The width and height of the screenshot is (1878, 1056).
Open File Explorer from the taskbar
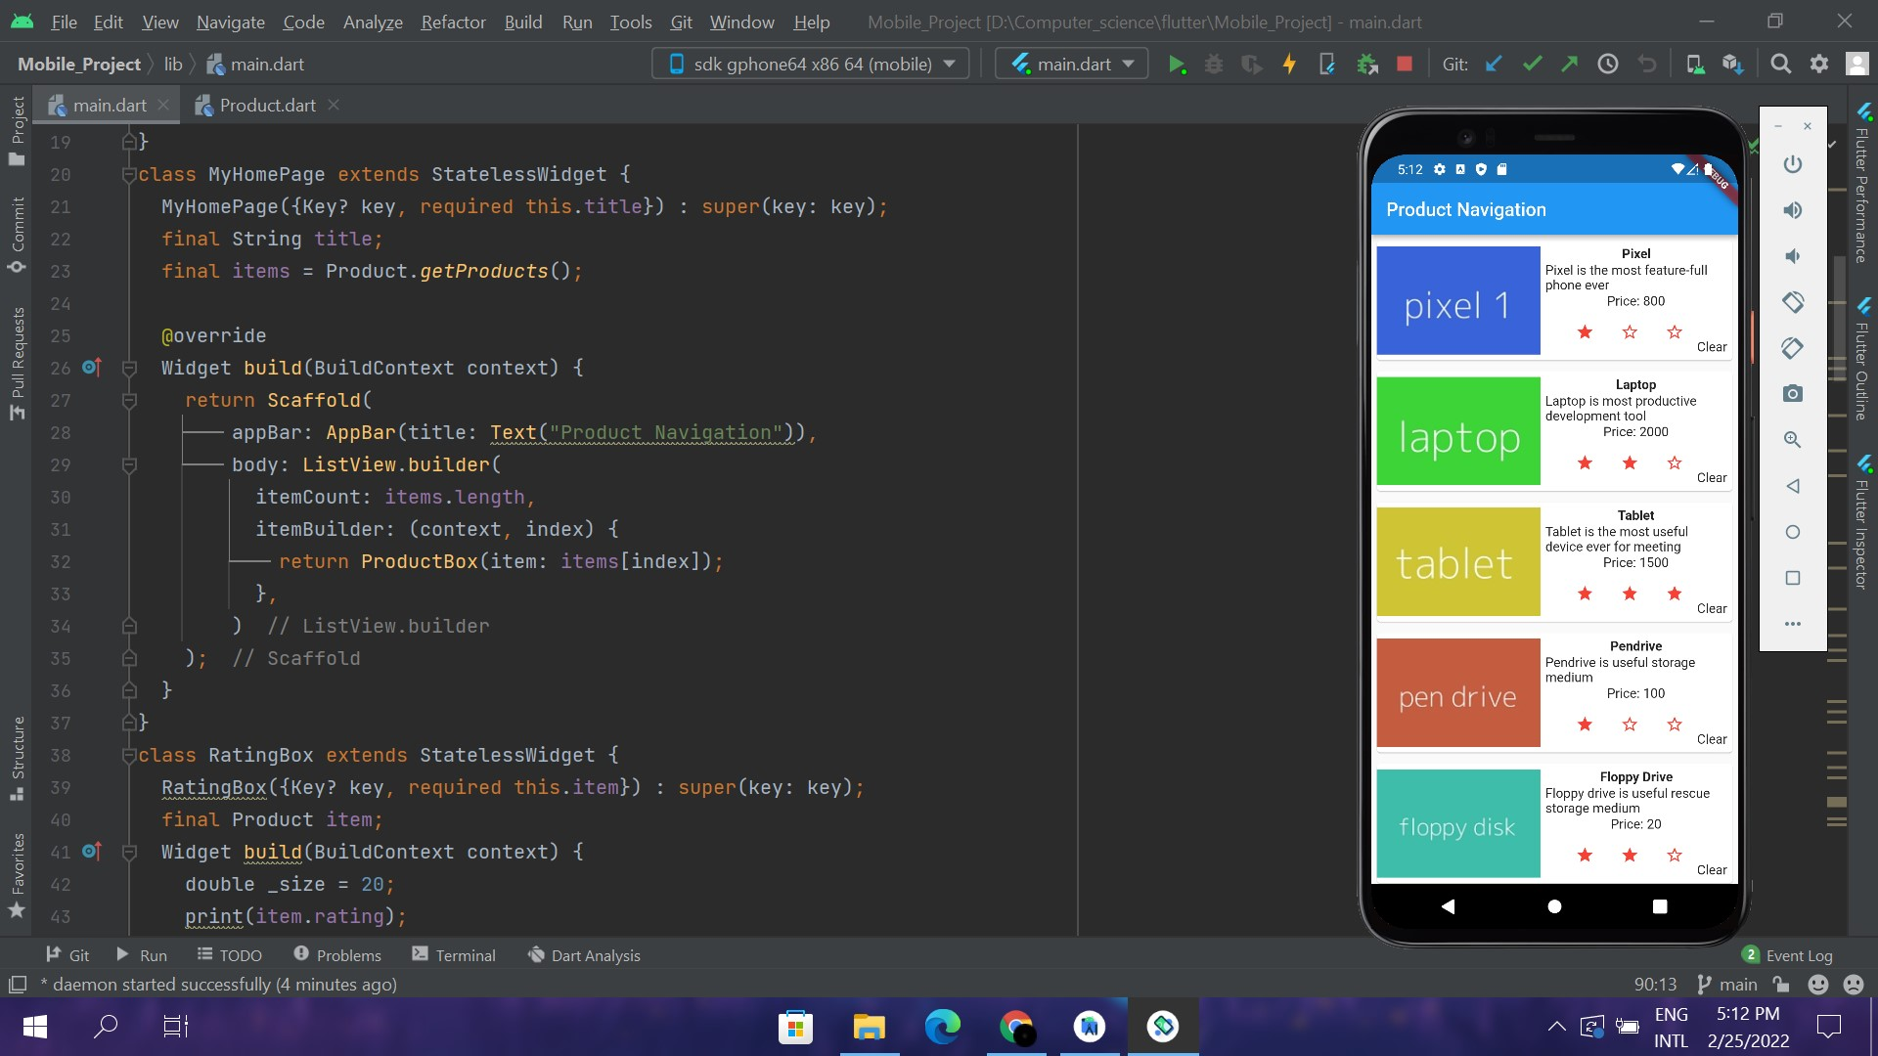869,1027
